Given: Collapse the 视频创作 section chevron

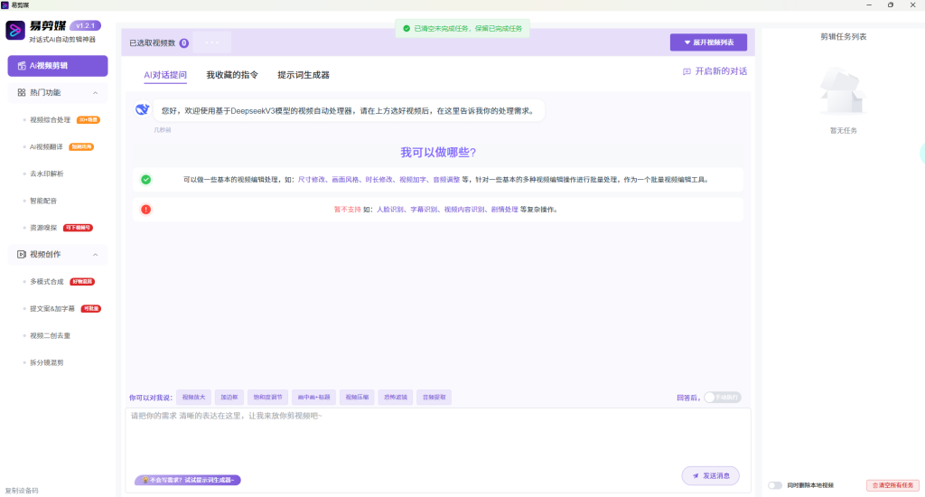Looking at the screenshot, I should pyautogui.click(x=96, y=254).
